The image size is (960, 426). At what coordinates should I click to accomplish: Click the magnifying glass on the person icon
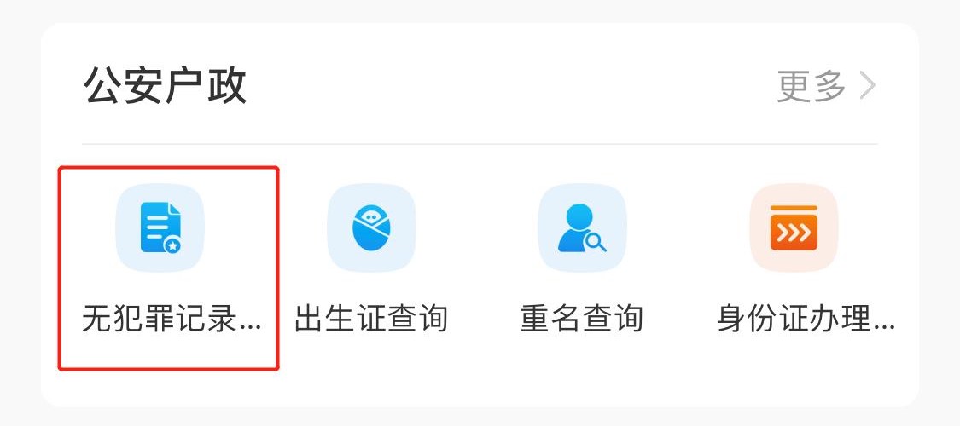[595, 243]
